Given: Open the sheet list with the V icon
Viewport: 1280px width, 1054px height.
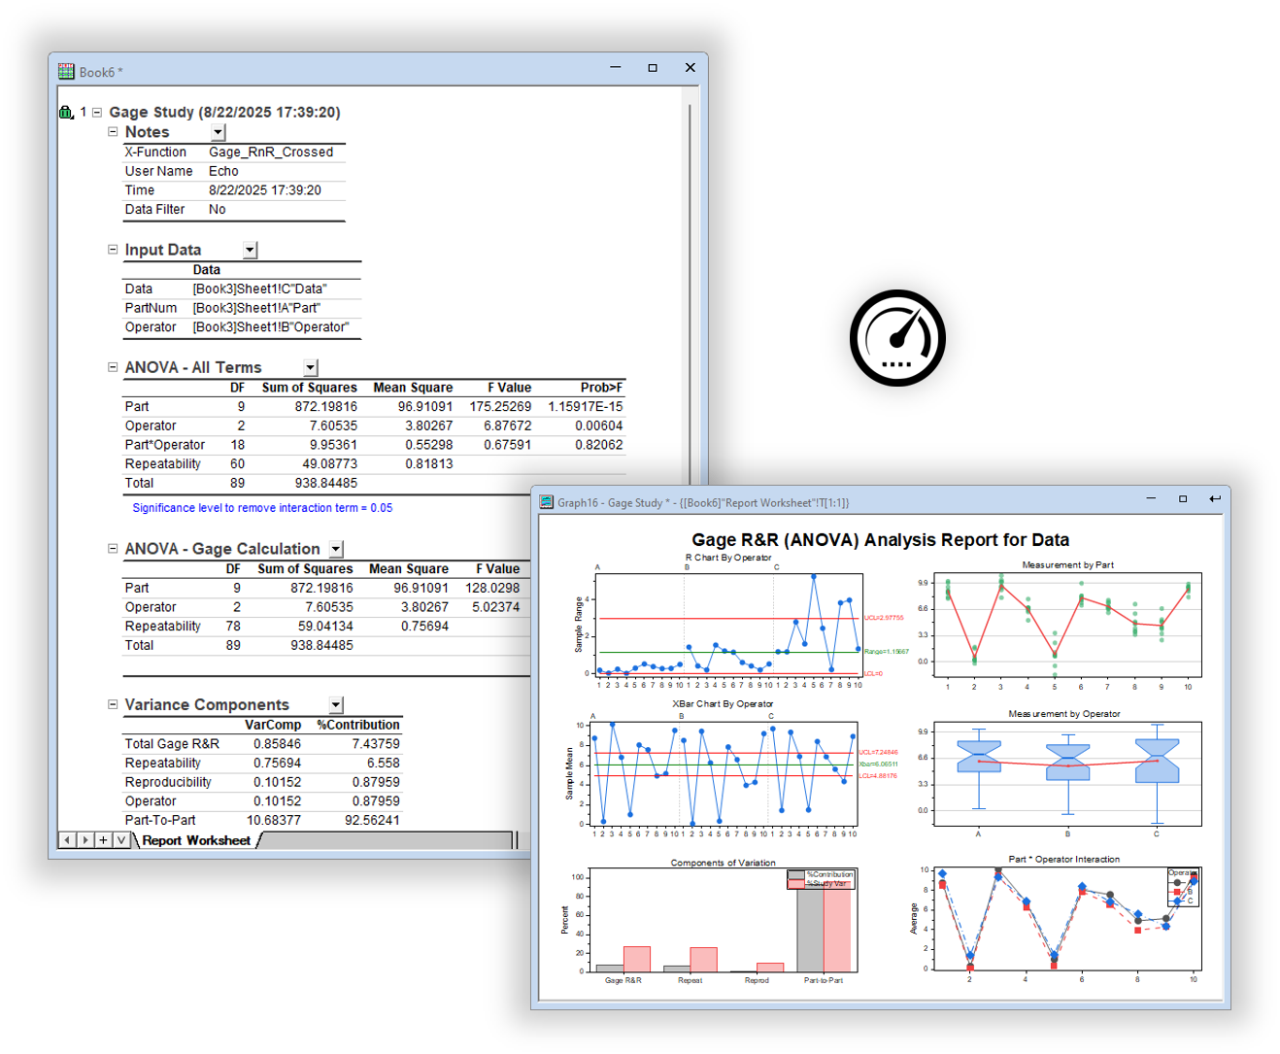Looking at the screenshot, I should coord(121,839).
